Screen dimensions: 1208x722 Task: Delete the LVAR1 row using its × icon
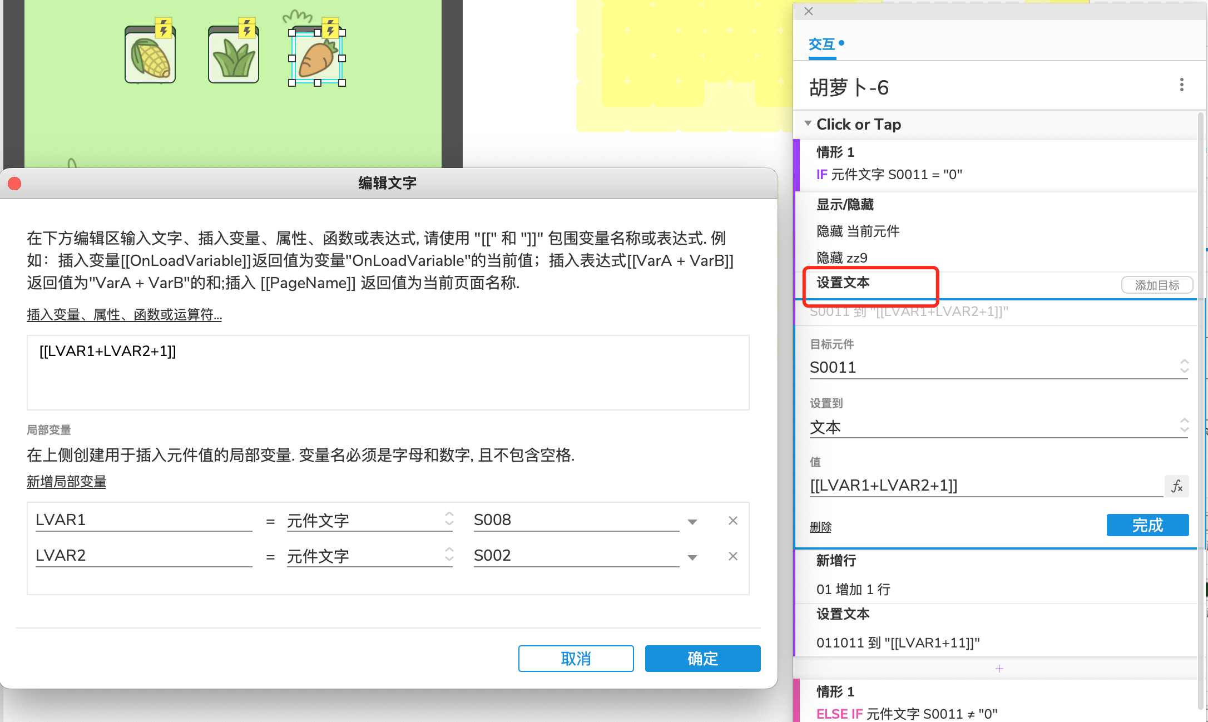pos(732,521)
